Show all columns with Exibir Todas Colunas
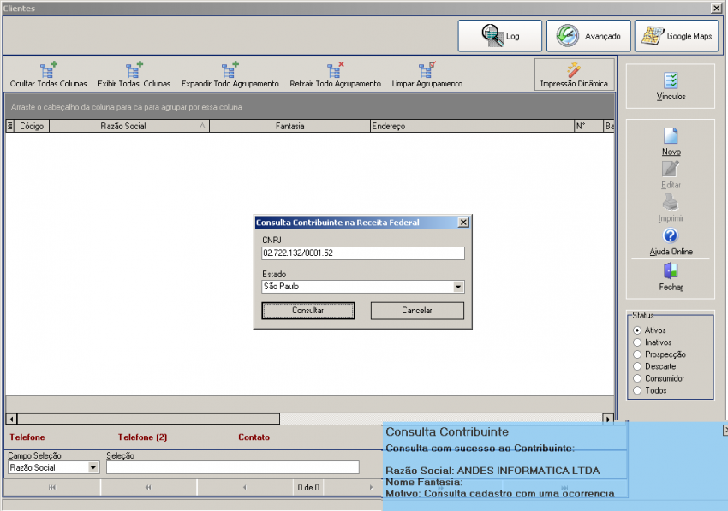 (134, 75)
